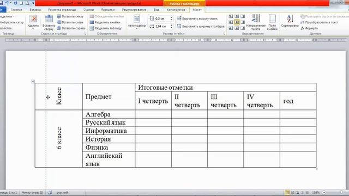Toggle Отобразить сетку (show gridlines)
This screenshot has height=196, width=349.
point(11,22)
